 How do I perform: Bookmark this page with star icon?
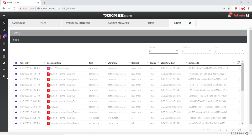(229, 8)
